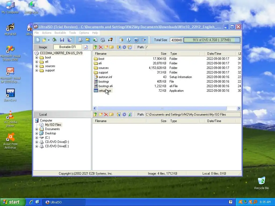
Task: Click Filename column header in Local file list
Action: point(119,121)
